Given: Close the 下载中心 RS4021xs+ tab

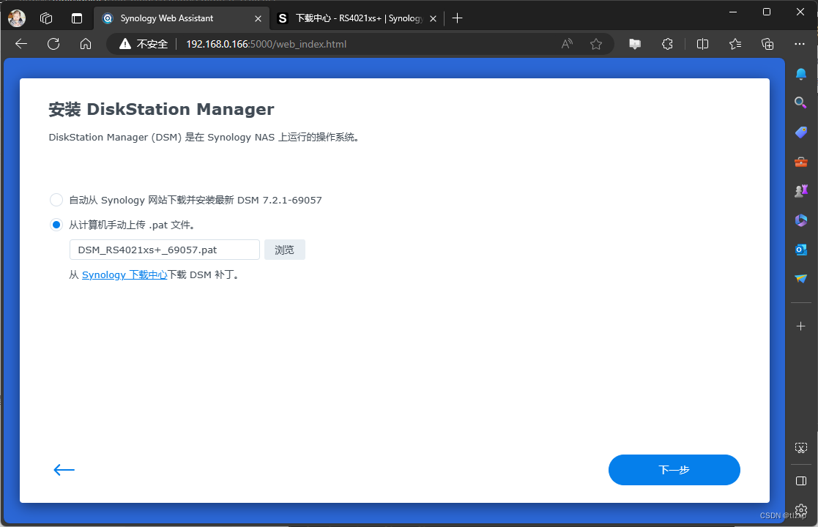Looking at the screenshot, I should (433, 18).
